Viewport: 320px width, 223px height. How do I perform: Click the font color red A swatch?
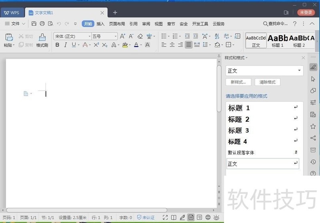136,45
